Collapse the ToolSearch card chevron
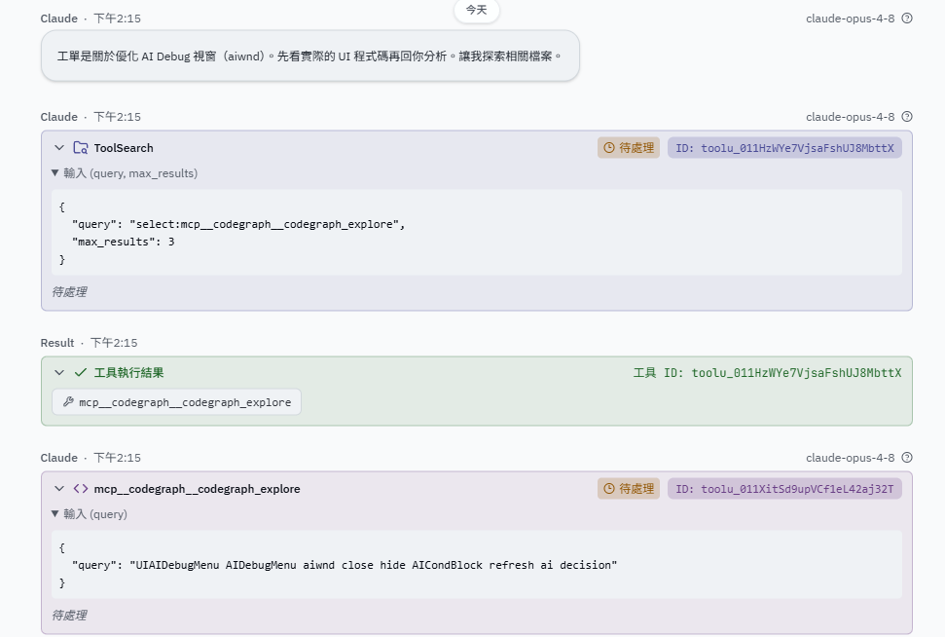945x637 pixels. click(x=59, y=148)
